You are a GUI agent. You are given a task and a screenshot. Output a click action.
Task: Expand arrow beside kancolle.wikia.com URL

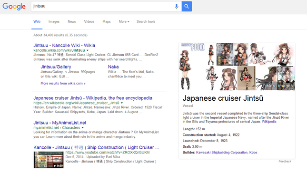click(88, 50)
